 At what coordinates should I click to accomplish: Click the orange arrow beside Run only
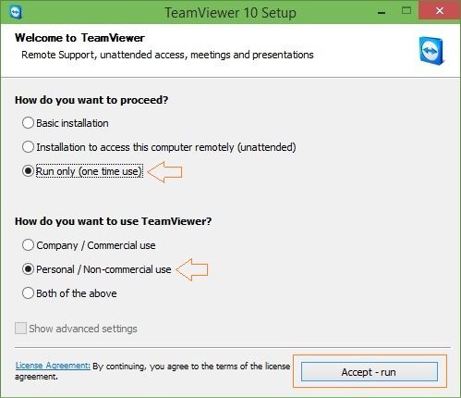click(165, 172)
